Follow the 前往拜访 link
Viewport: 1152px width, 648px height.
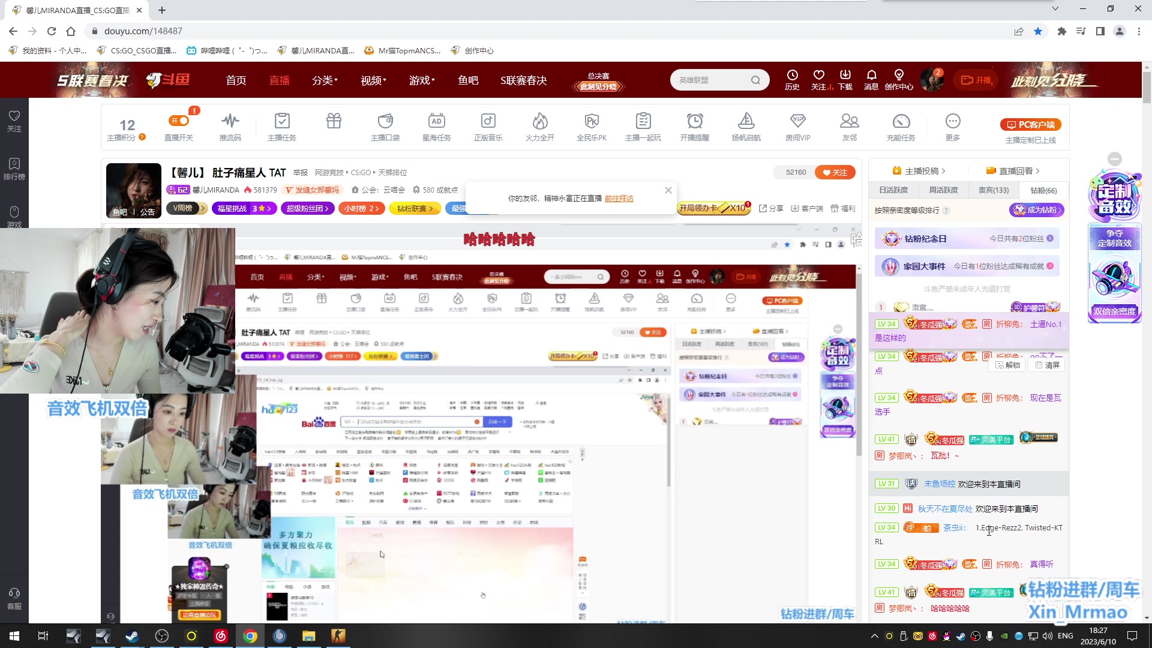pyautogui.click(x=619, y=198)
